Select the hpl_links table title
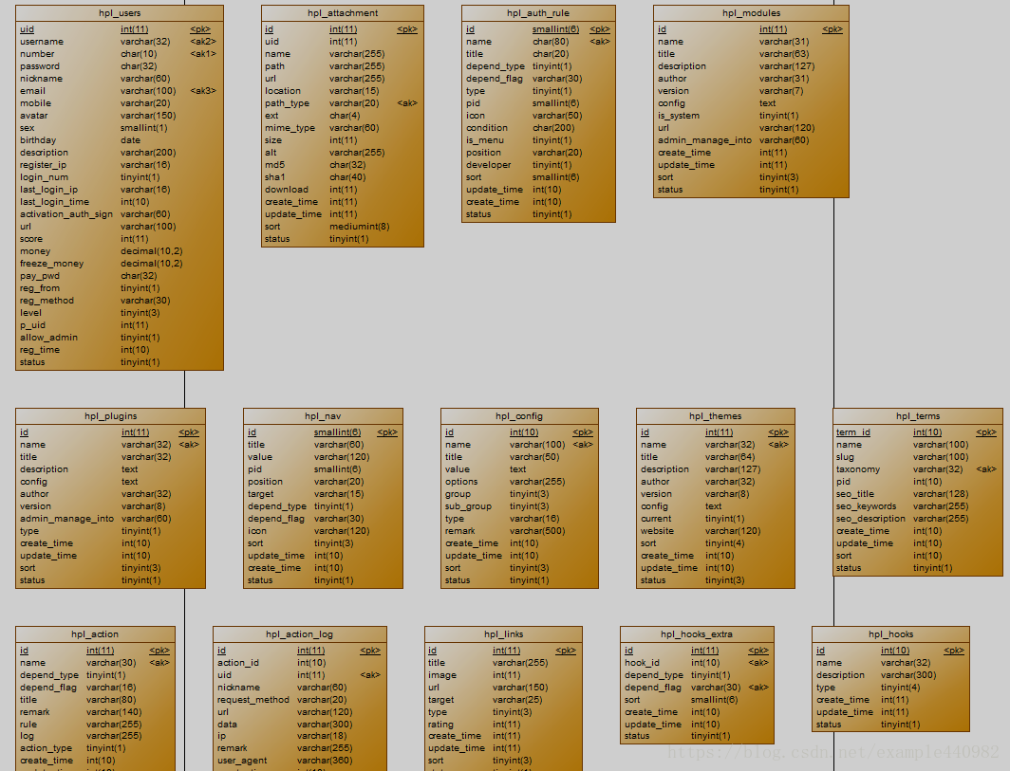This screenshot has height=771, width=1010. (x=504, y=633)
